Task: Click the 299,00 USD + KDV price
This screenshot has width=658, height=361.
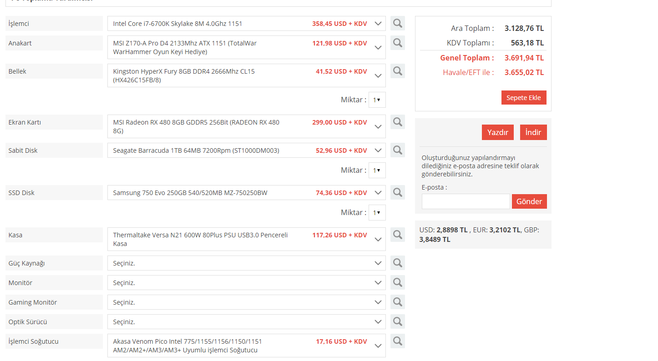Action: (x=339, y=122)
